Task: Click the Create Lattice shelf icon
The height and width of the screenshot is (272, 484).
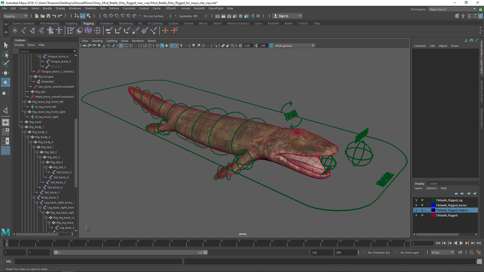Action: [x=88, y=31]
